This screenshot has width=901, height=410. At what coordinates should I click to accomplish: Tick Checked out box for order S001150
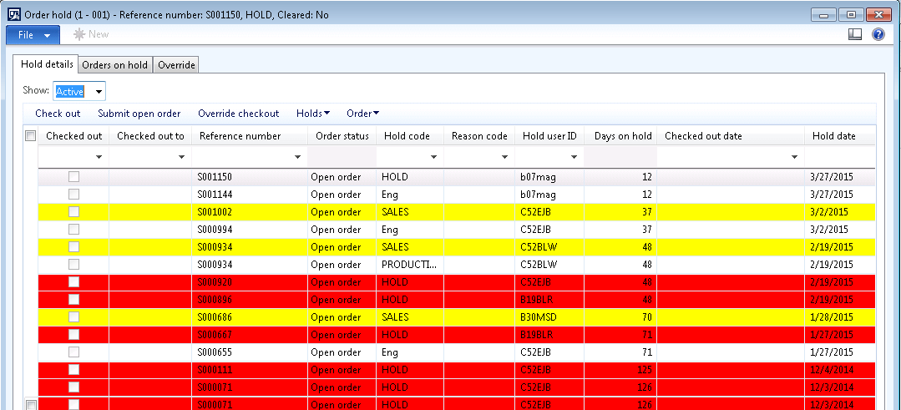(x=73, y=177)
